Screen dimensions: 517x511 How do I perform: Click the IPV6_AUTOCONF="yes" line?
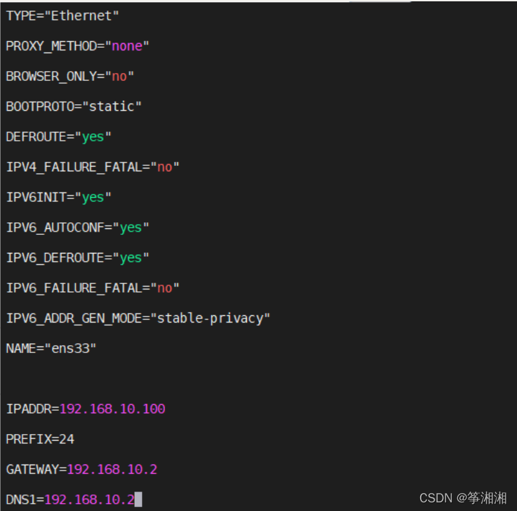click(x=78, y=228)
